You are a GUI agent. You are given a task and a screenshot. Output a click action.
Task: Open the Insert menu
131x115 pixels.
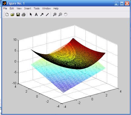tap(28, 9)
